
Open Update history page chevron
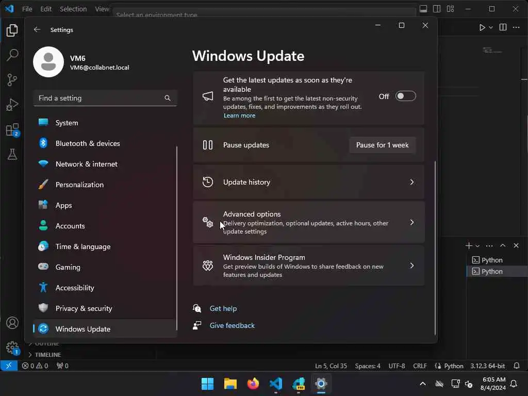tap(412, 182)
